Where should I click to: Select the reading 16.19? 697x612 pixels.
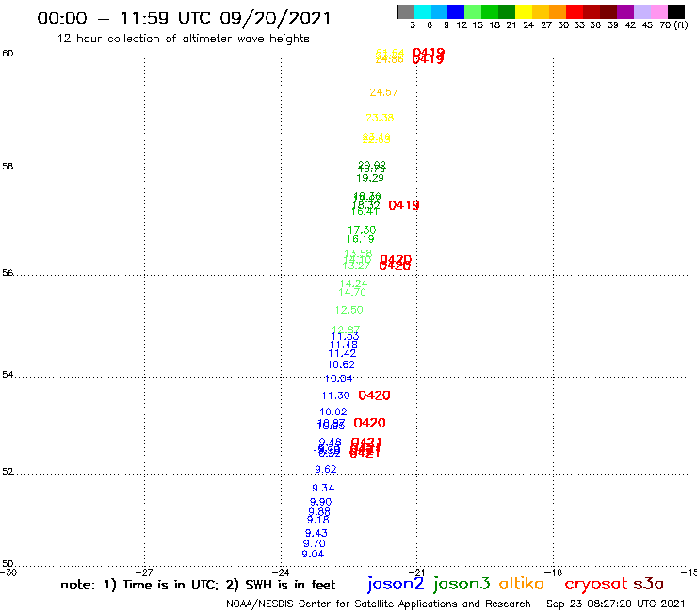coord(360,239)
